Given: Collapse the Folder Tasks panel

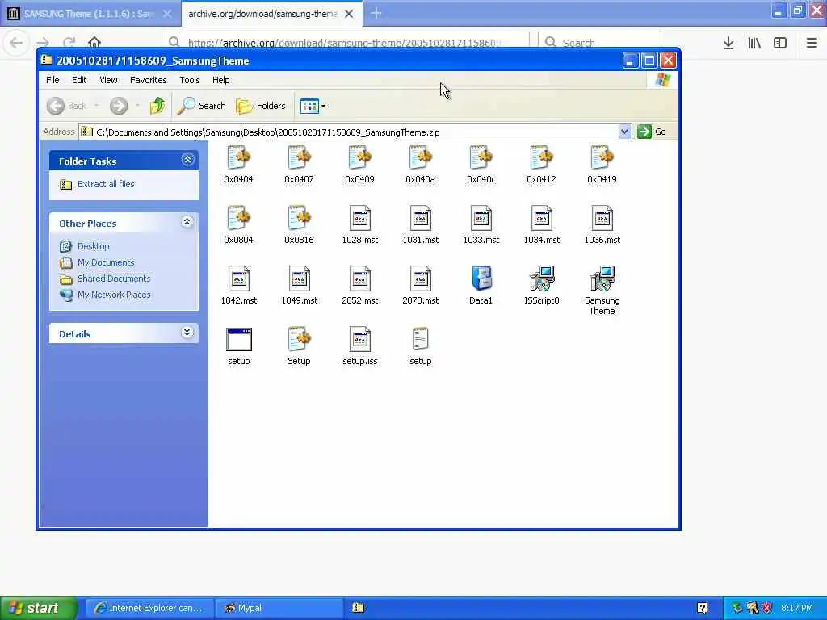Looking at the screenshot, I should (x=187, y=161).
